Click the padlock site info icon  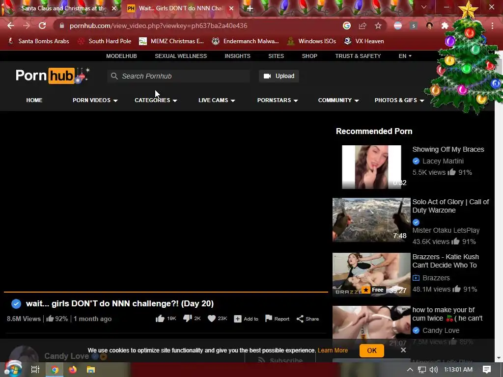[62, 26]
